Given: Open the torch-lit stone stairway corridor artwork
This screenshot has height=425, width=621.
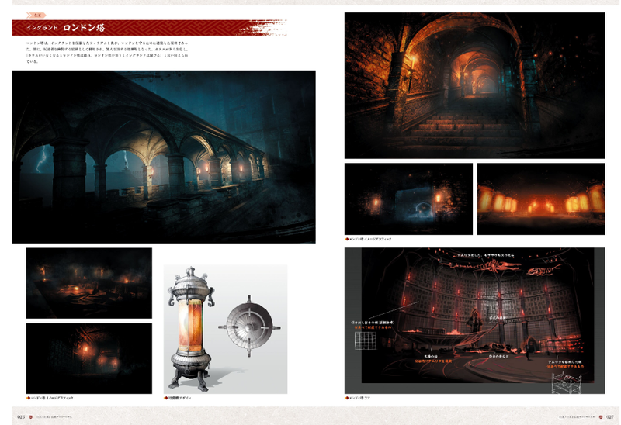Looking at the screenshot, I should point(474,85).
